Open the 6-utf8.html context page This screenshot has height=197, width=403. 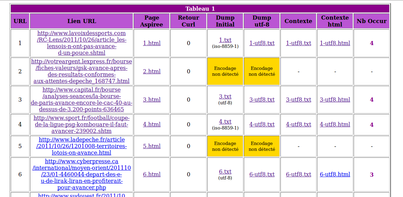[x=335, y=175]
